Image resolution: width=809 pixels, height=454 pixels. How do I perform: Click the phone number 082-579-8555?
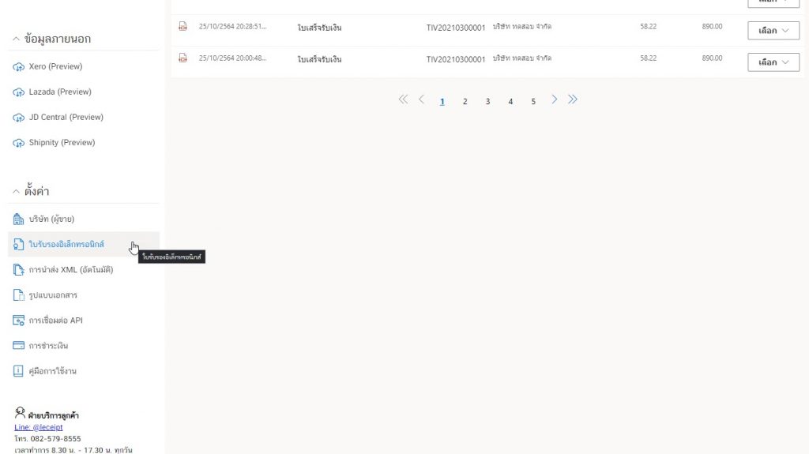tap(56, 438)
